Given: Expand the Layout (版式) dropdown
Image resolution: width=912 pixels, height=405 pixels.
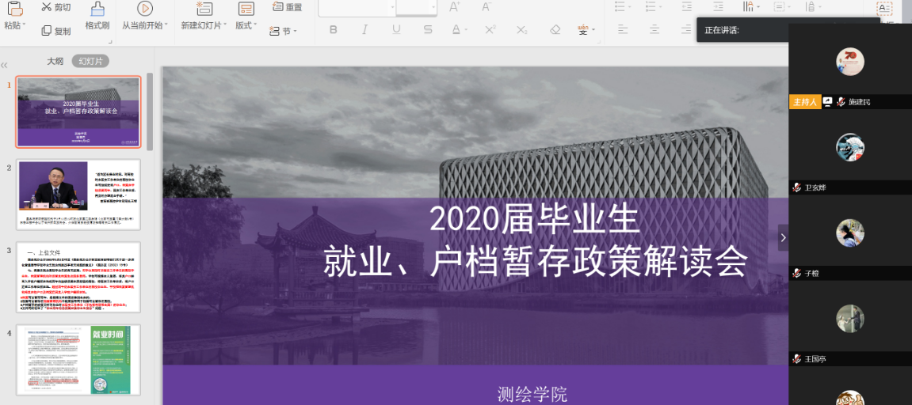Looking at the screenshot, I should [x=246, y=25].
